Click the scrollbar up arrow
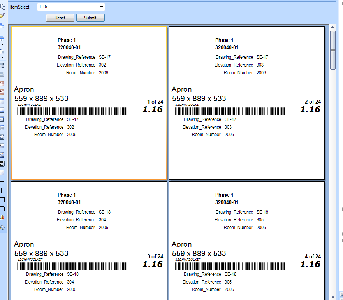Image resolution: width=343 pixels, height=300 pixels. [333, 27]
